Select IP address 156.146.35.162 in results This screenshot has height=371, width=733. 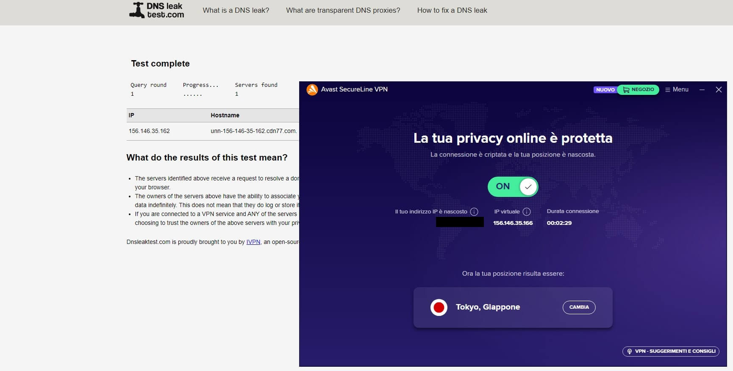(149, 131)
